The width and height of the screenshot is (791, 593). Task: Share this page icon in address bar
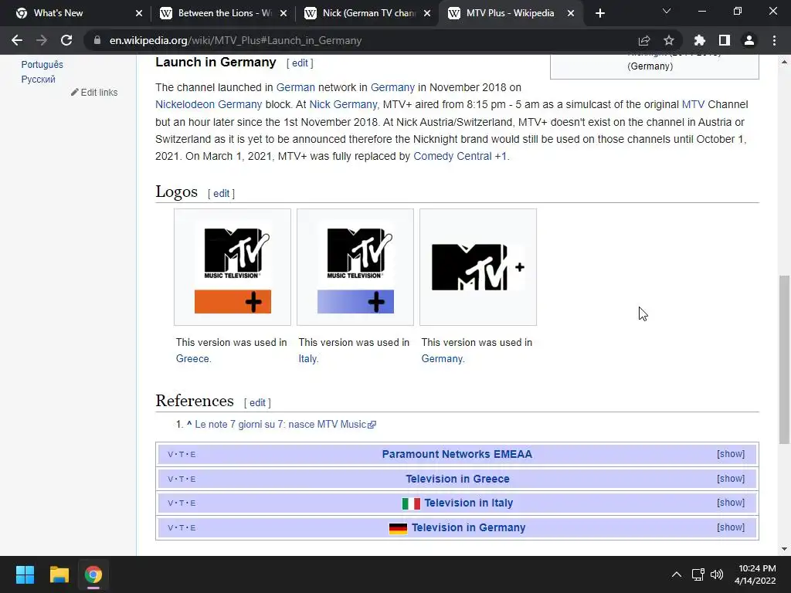point(644,40)
